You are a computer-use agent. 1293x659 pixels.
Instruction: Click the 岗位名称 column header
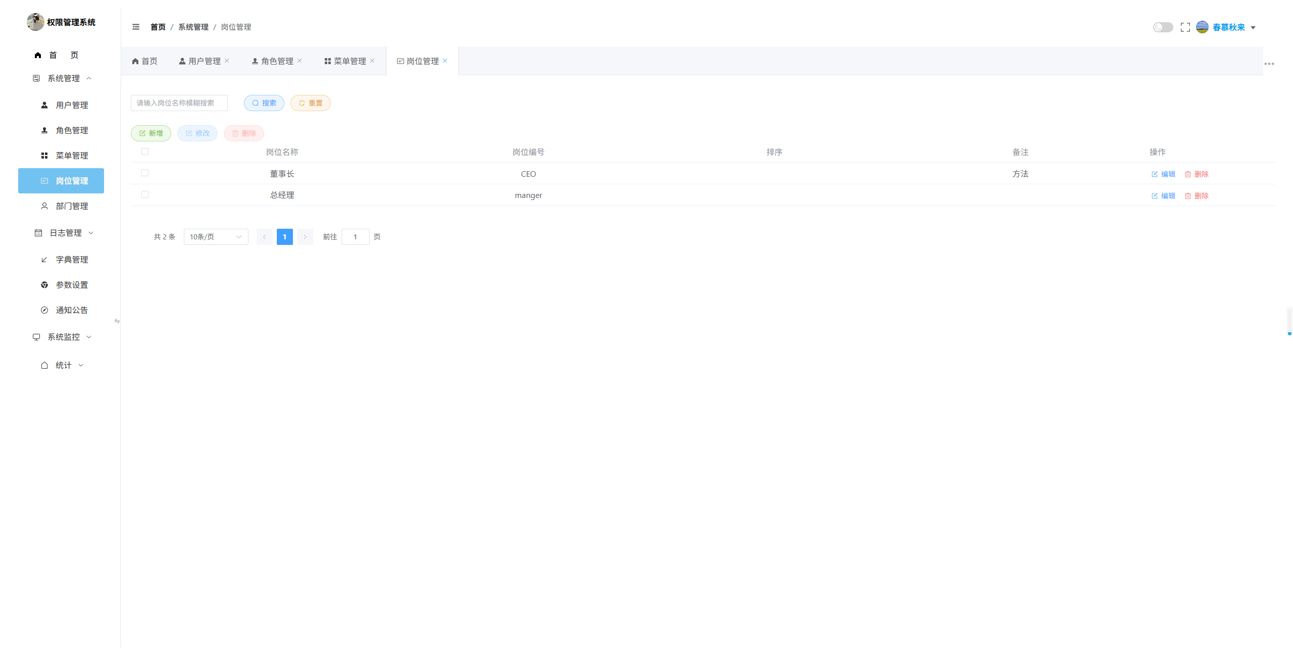(x=282, y=152)
